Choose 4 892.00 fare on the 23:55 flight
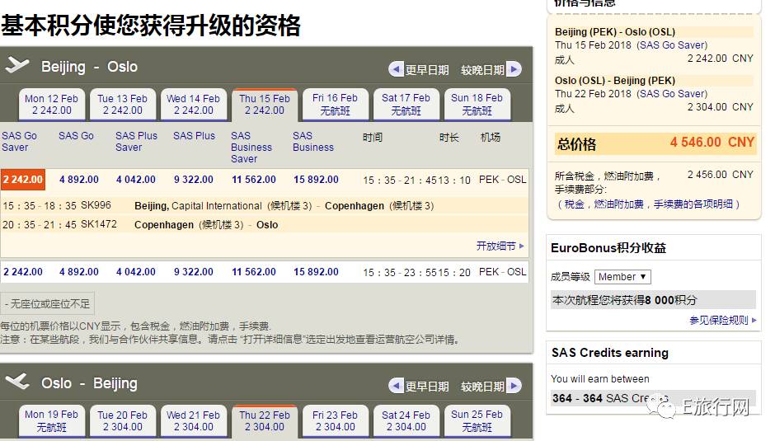Image resolution: width=775 pixels, height=441 pixels. 79,272
